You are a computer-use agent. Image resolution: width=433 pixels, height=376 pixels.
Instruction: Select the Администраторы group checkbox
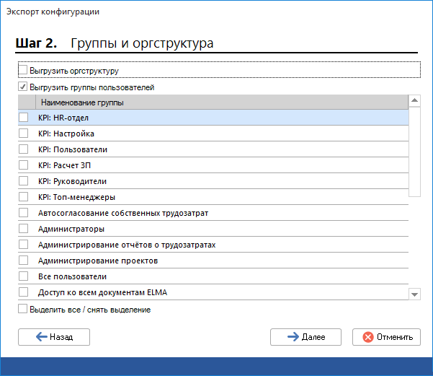point(23,229)
